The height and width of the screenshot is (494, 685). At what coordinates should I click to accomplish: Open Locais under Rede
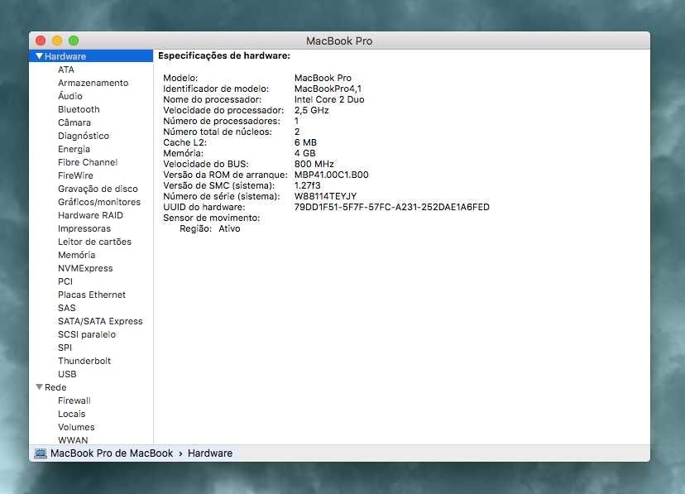pyautogui.click(x=72, y=414)
